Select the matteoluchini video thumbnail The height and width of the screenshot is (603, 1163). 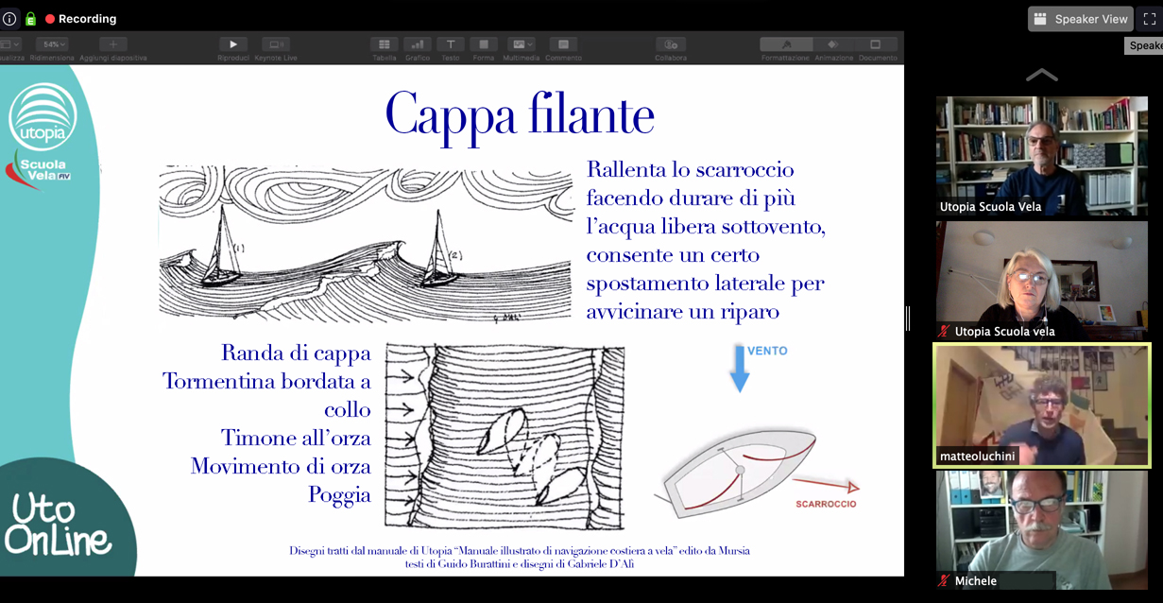pyautogui.click(x=1042, y=405)
